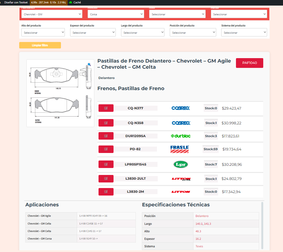
Task: Click PD-82 part code
Action: click(x=135, y=149)
